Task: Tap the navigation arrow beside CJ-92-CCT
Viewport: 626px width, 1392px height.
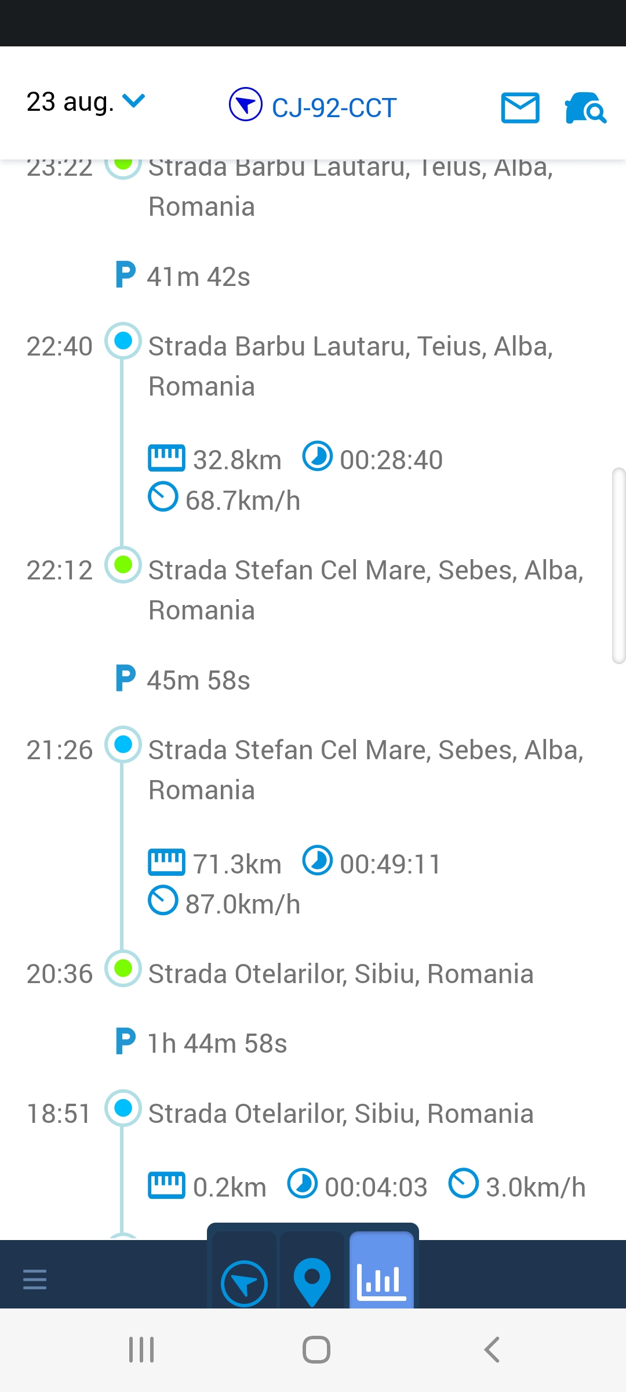Action: pyautogui.click(x=246, y=105)
